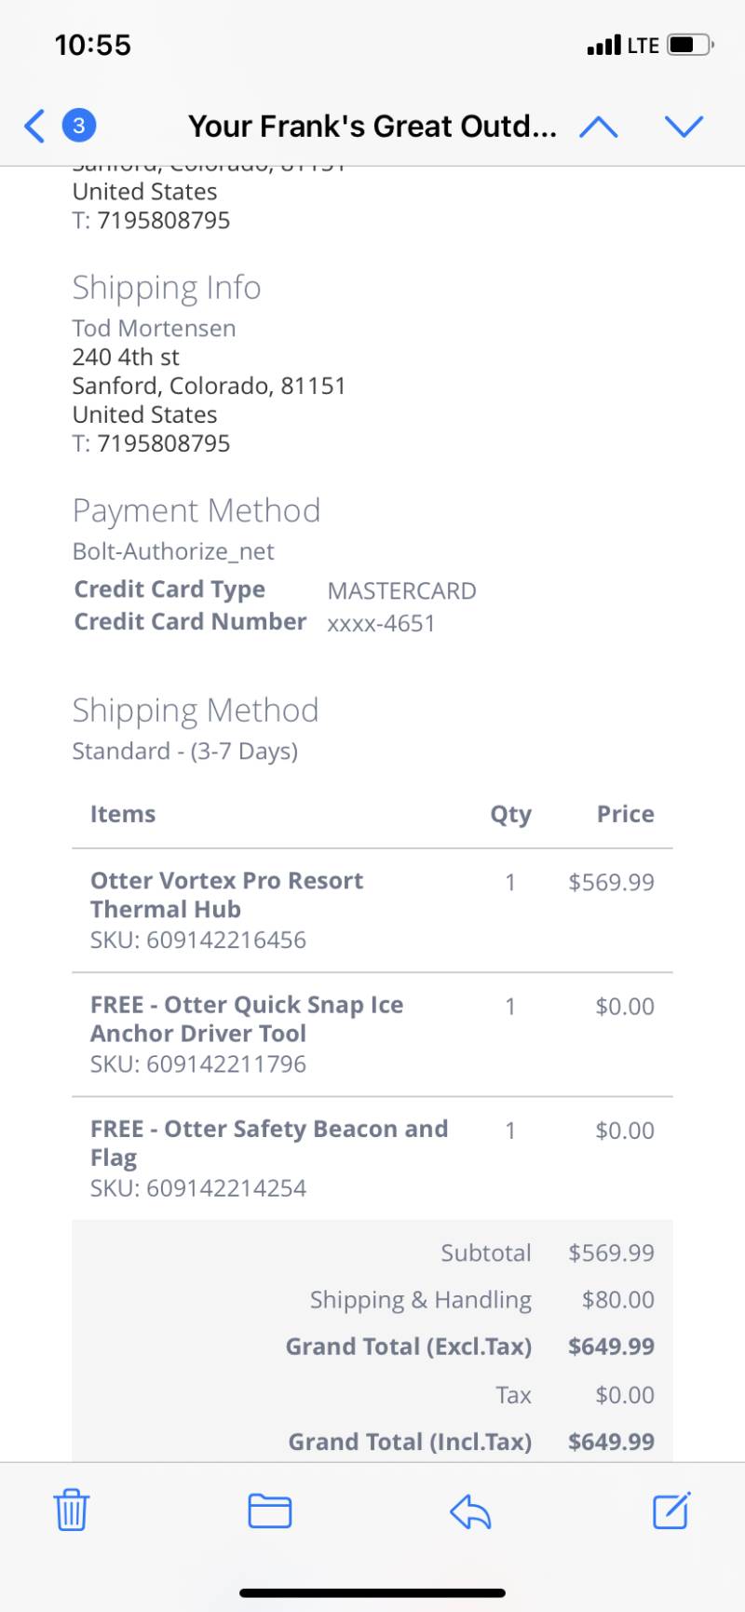Tap the home indicator bar
Screen dimensions: 745x1612
click(372, 1593)
